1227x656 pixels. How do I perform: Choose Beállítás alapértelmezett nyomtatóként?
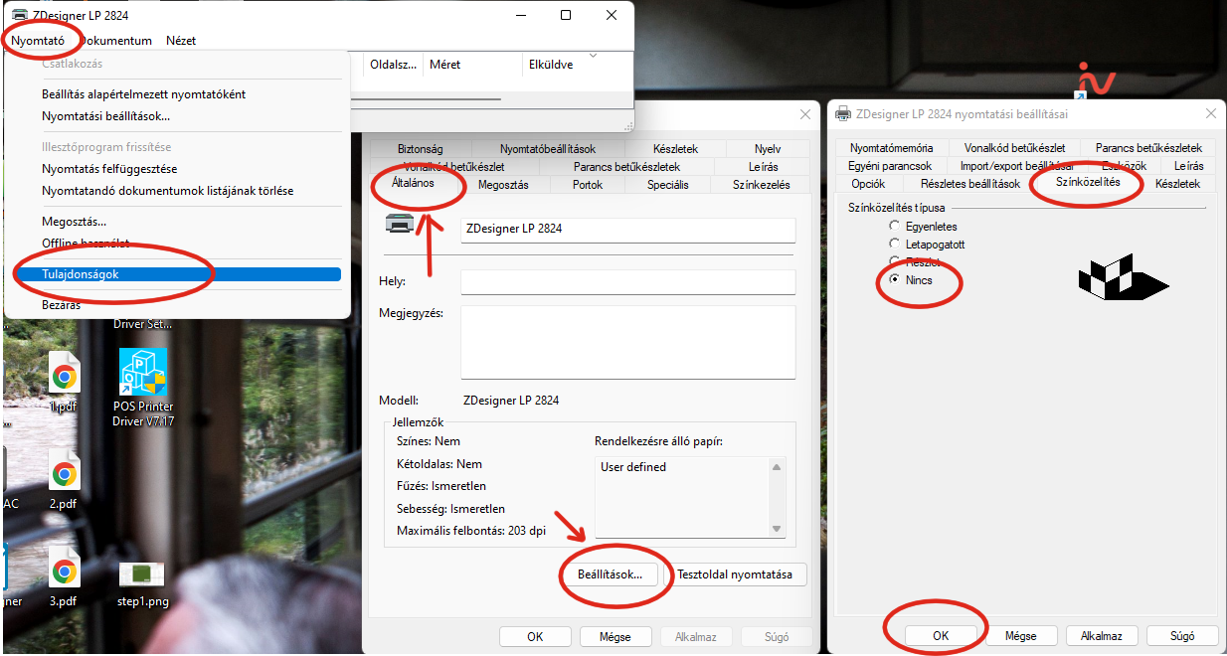178,94
